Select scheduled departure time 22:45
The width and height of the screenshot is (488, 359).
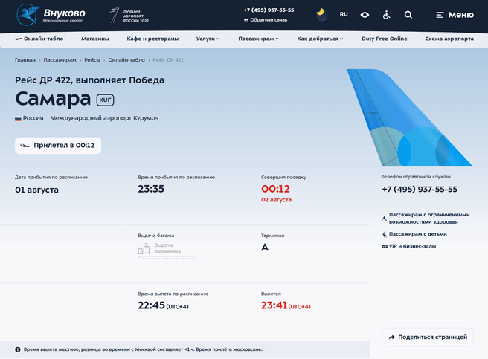coord(151,305)
